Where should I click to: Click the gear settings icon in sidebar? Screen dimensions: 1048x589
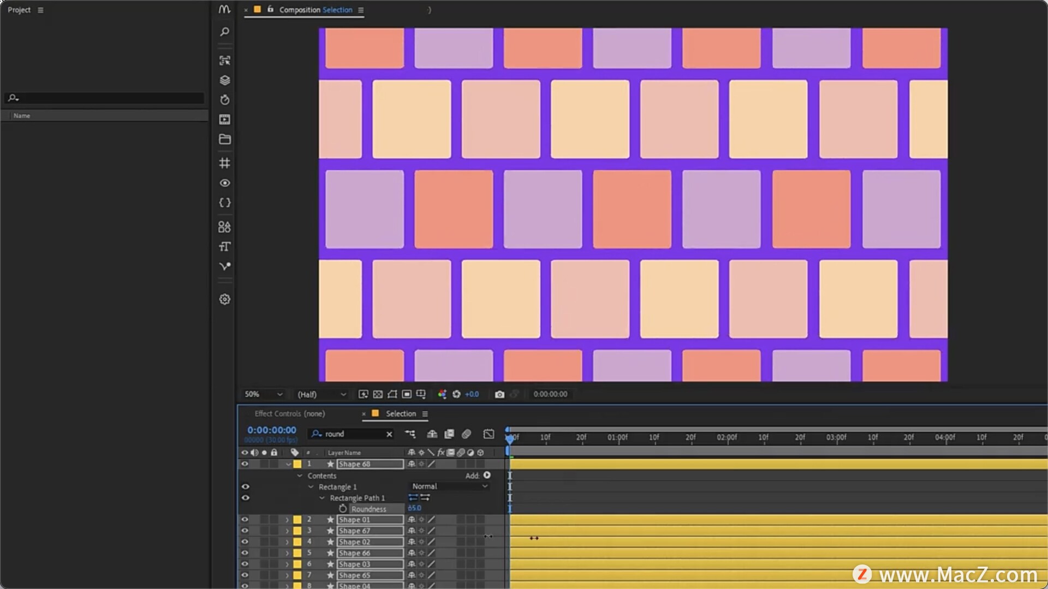224,299
